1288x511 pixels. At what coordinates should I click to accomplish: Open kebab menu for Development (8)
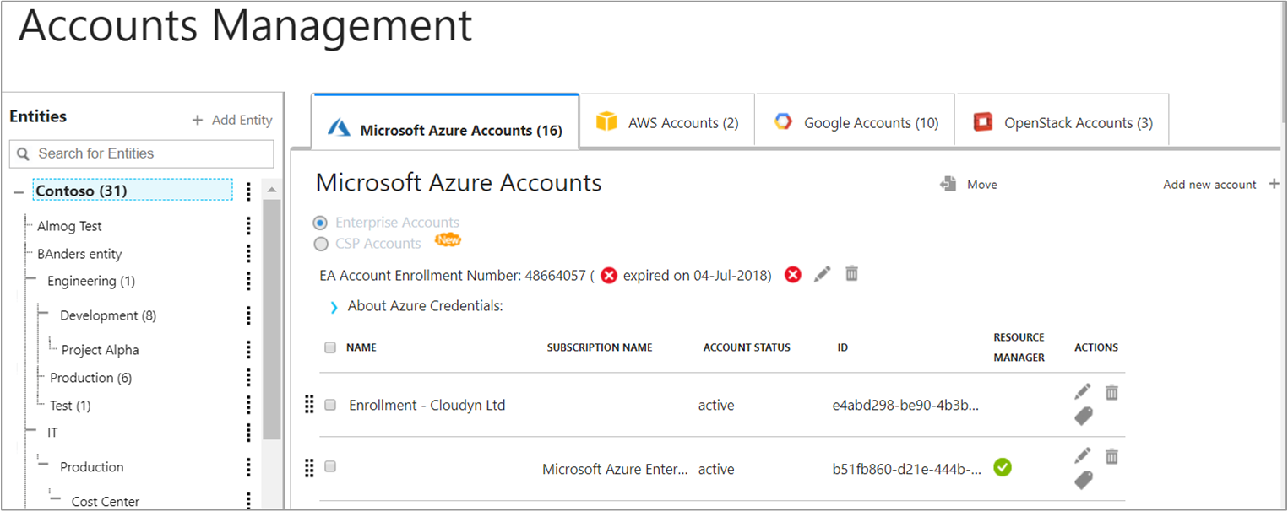[248, 315]
